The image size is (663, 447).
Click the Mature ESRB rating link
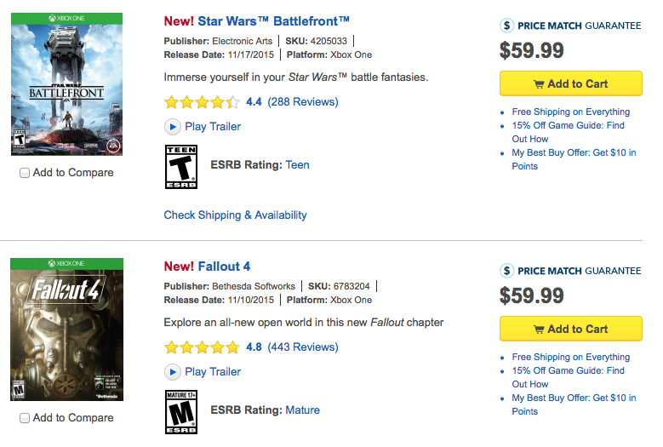[302, 410]
